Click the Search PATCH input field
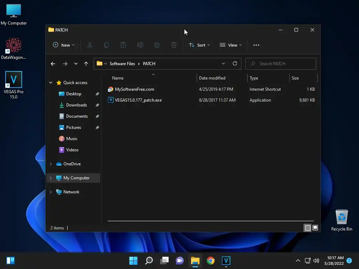 pos(281,64)
